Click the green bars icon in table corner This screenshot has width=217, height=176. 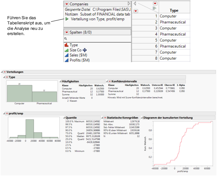click(155, 8)
